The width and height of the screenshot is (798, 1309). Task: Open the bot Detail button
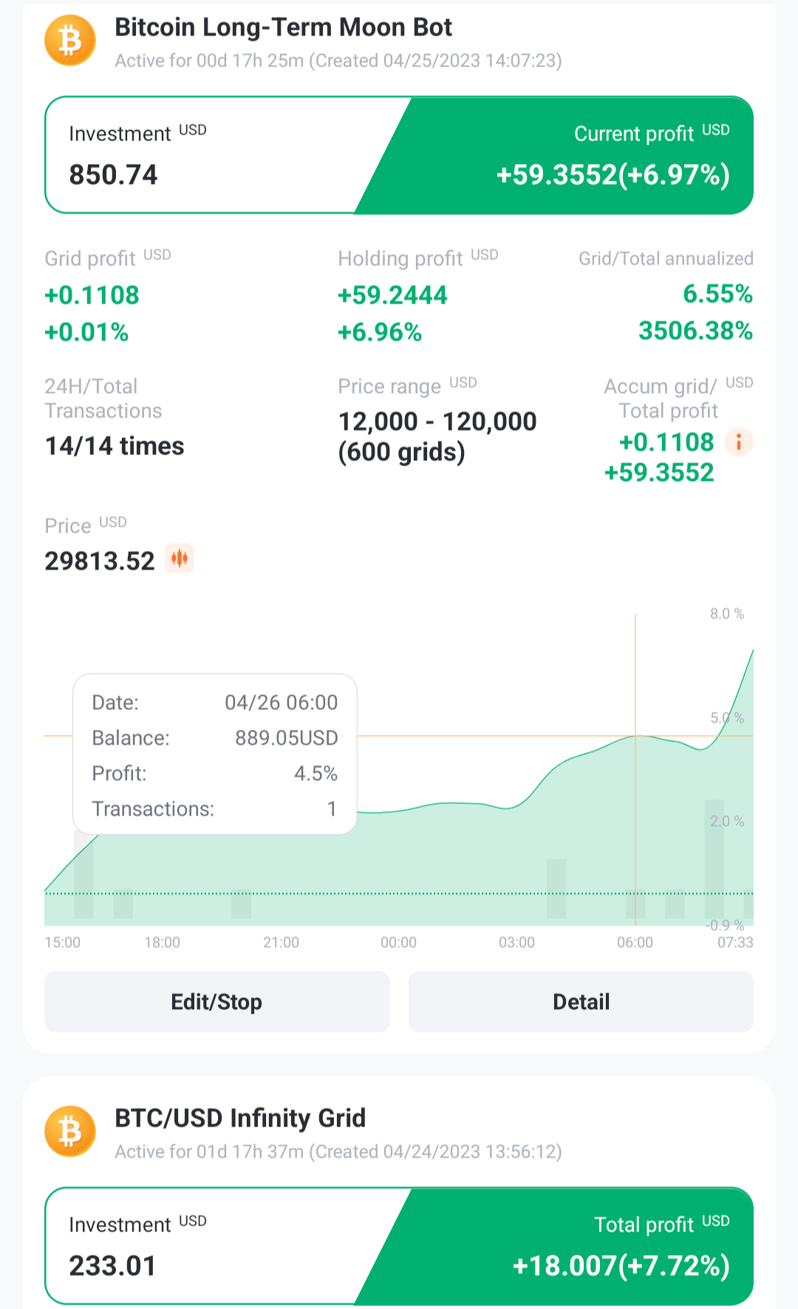(x=581, y=1002)
